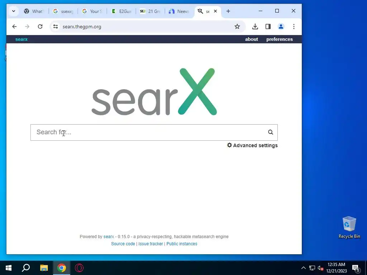Select the Recycle Bin desktop icon

(x=349, y=227)
